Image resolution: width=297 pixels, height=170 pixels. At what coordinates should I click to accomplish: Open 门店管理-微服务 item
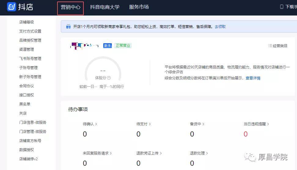coord(33,132)
